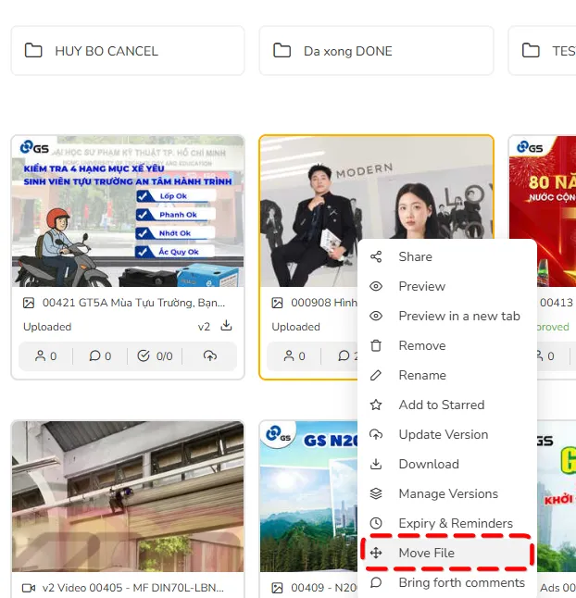This screenshot has width=576, height=598.
Task: Choose Preview from the context menu
Action: 447,286
